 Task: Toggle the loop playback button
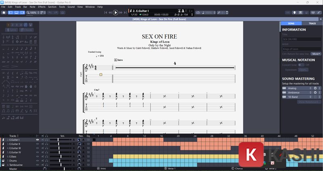(198, 12)
